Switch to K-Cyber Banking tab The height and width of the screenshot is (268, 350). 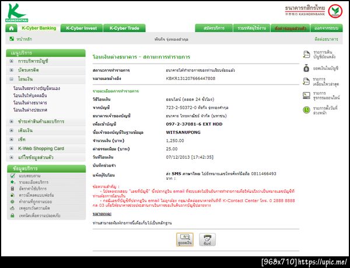(x=39, y=28)
